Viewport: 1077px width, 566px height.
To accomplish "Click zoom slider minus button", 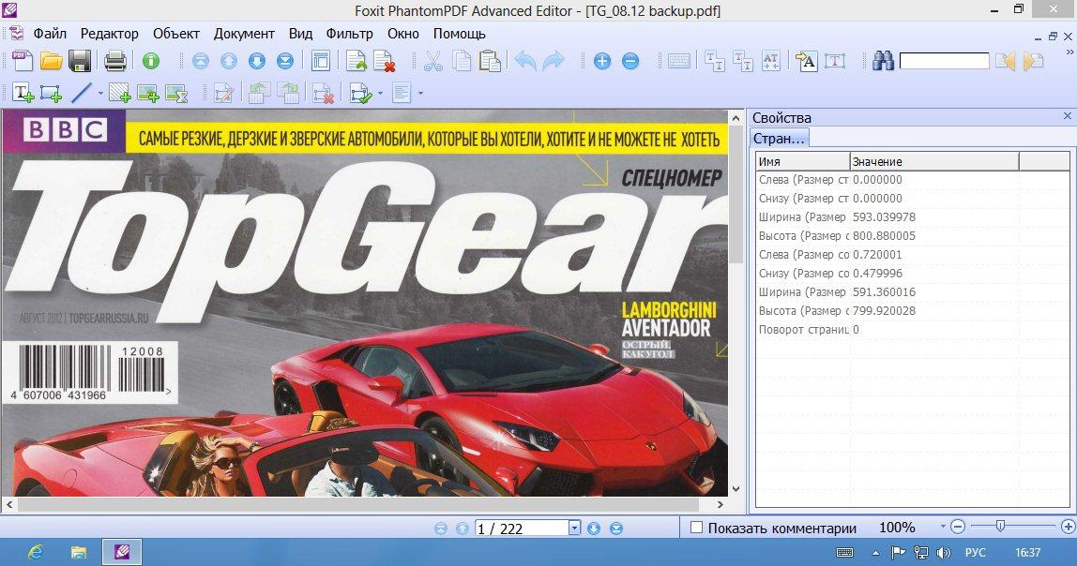I will [958, 527].
